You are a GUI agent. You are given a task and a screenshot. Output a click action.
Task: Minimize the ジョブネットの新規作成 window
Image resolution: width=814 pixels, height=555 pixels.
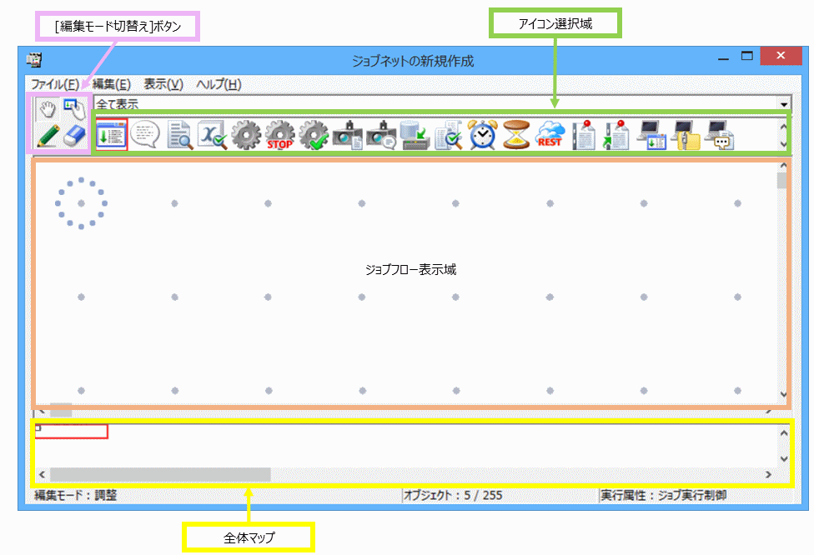(723, 58)
